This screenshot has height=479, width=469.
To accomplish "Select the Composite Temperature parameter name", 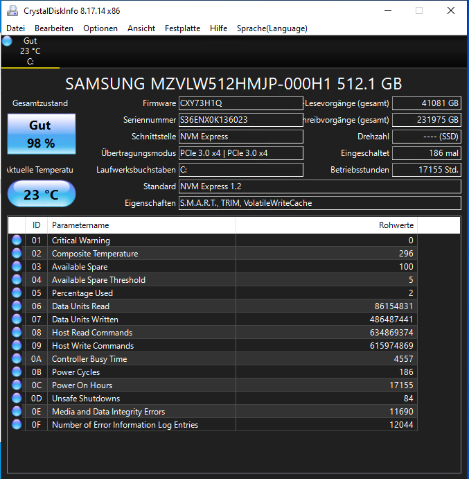I will pyautogui.click(x=95, y=254).
